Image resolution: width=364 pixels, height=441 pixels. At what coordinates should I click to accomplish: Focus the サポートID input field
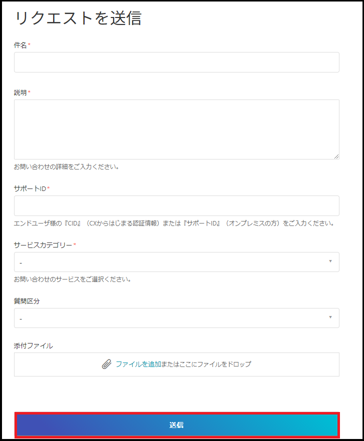(176, 205)
